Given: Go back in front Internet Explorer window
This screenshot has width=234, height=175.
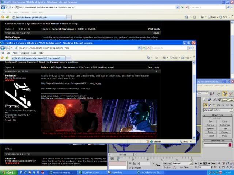Looking at the screenshot, I should point(3,48).
